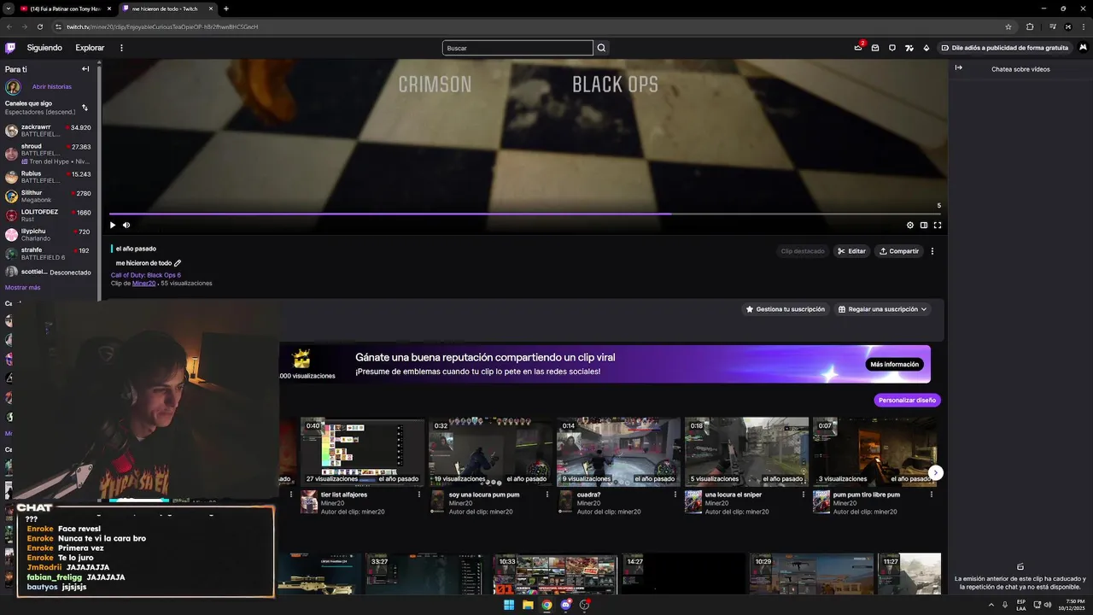Click the browser address bar

point(529,26)
